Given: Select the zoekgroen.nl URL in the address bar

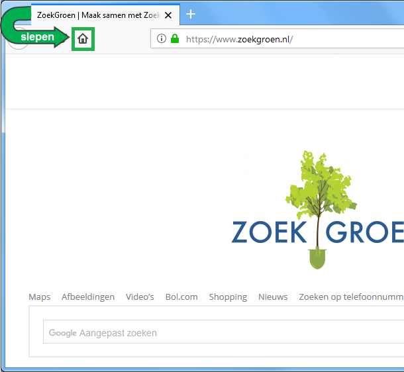Looking at the screenshot, I should click(x=239, y=40).
